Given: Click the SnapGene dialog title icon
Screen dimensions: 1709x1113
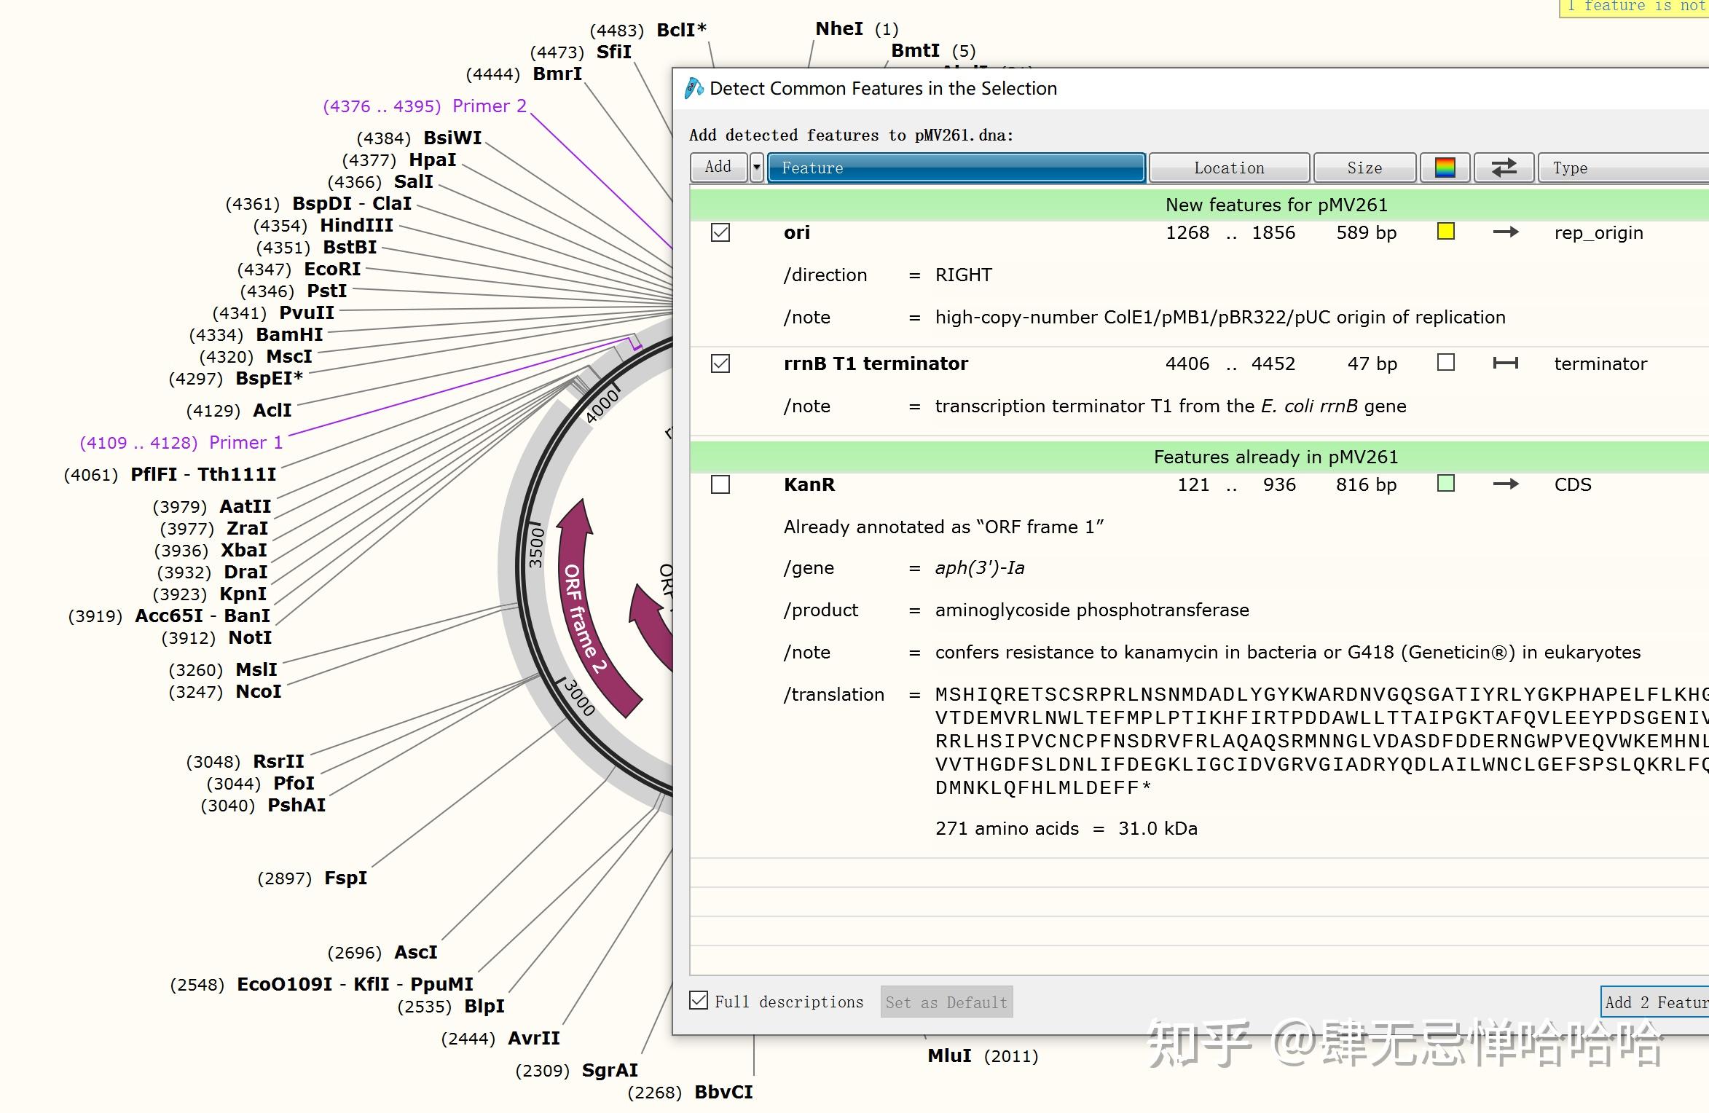Looking at the screenshot, I should (694, 88).
